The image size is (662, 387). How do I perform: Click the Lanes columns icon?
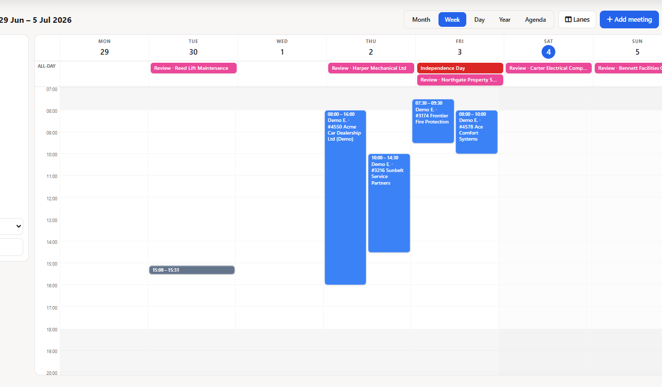coord(568,20)
